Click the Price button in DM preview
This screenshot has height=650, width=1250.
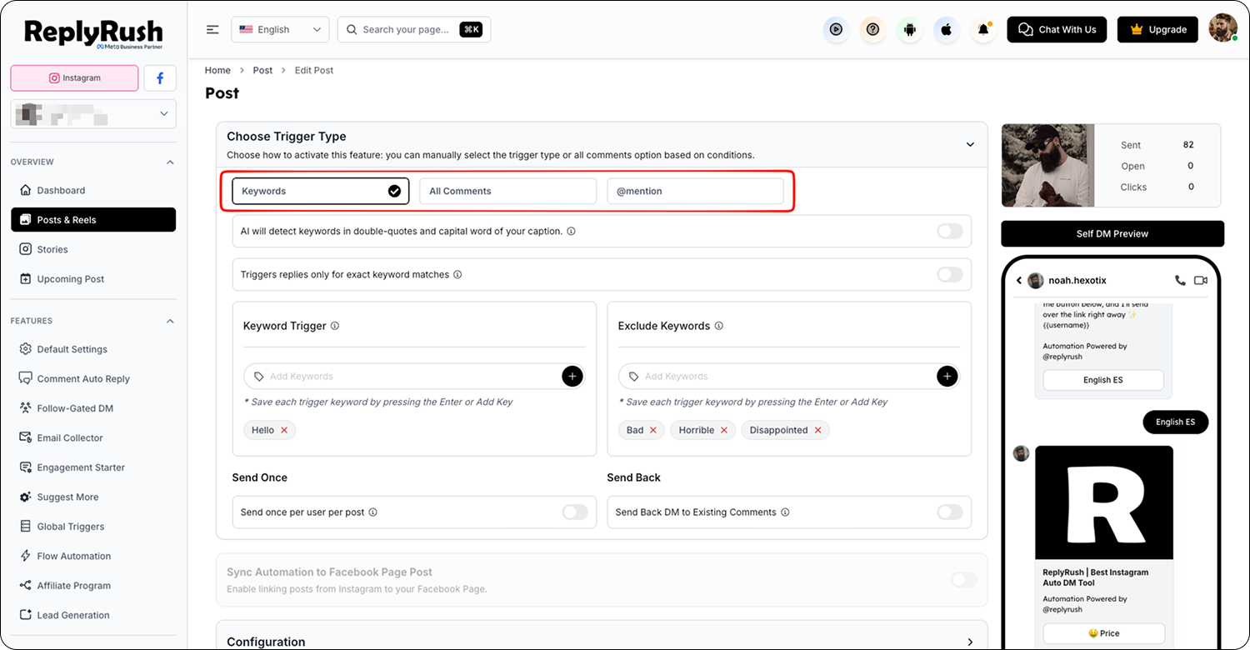click(1103, 633)
